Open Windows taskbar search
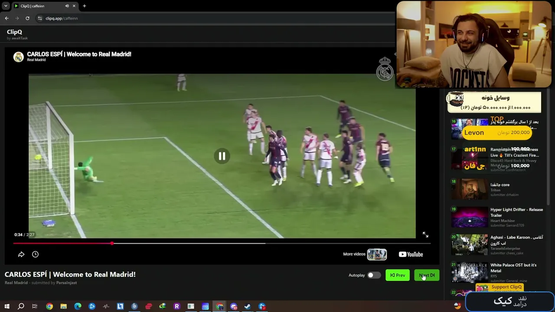 (x=21, y=306)
